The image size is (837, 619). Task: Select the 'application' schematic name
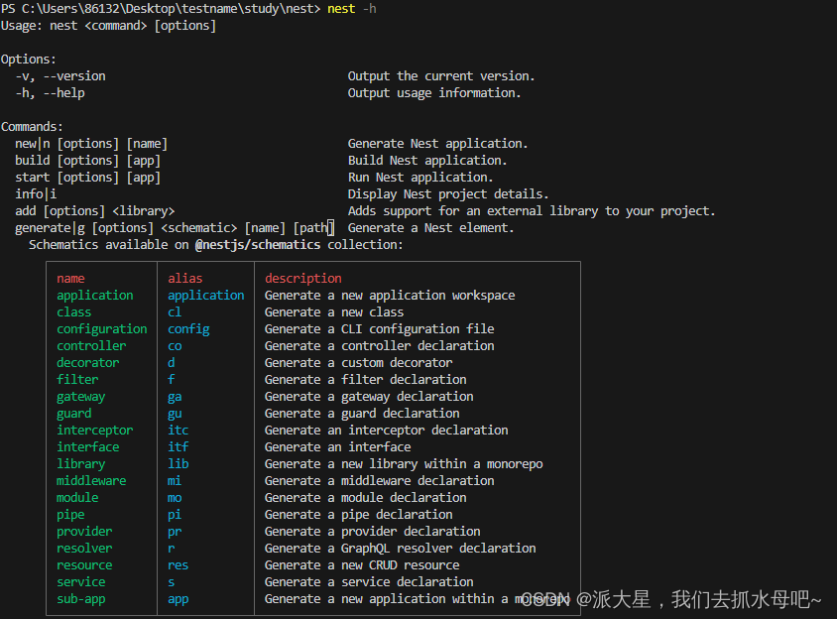coord(94,295)
